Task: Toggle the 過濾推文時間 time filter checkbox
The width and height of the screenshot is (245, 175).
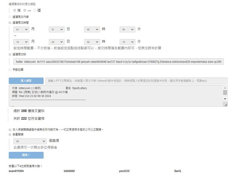Action: point(10,23)
